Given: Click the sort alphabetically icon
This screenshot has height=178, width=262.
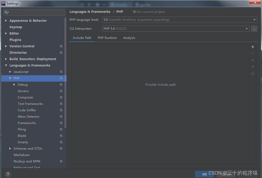Looking at the screenshot, I should [253, 73].
